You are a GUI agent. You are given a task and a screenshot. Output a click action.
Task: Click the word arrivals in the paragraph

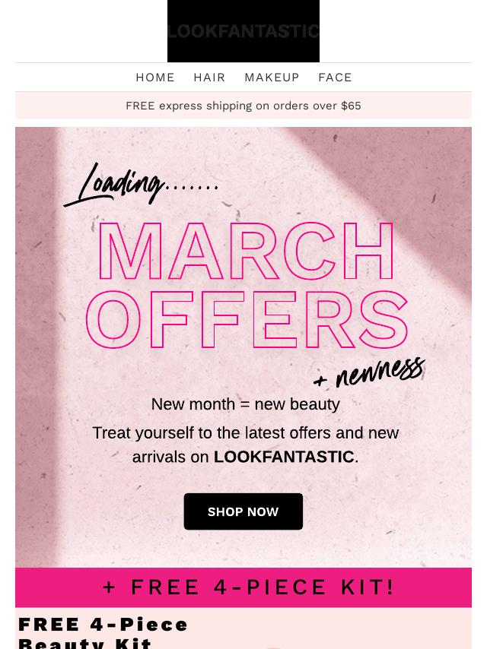(x=160, y=457)
